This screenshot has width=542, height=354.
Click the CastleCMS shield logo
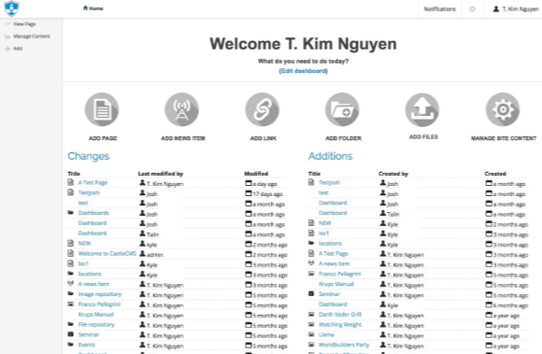click(11, 8)
